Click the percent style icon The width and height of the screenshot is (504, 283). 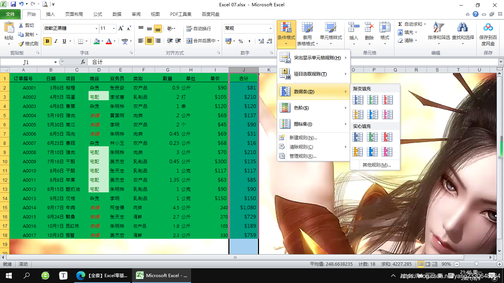(241, 41)
